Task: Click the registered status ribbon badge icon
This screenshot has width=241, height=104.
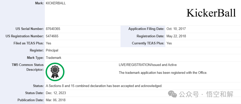Action: [55, 72]
